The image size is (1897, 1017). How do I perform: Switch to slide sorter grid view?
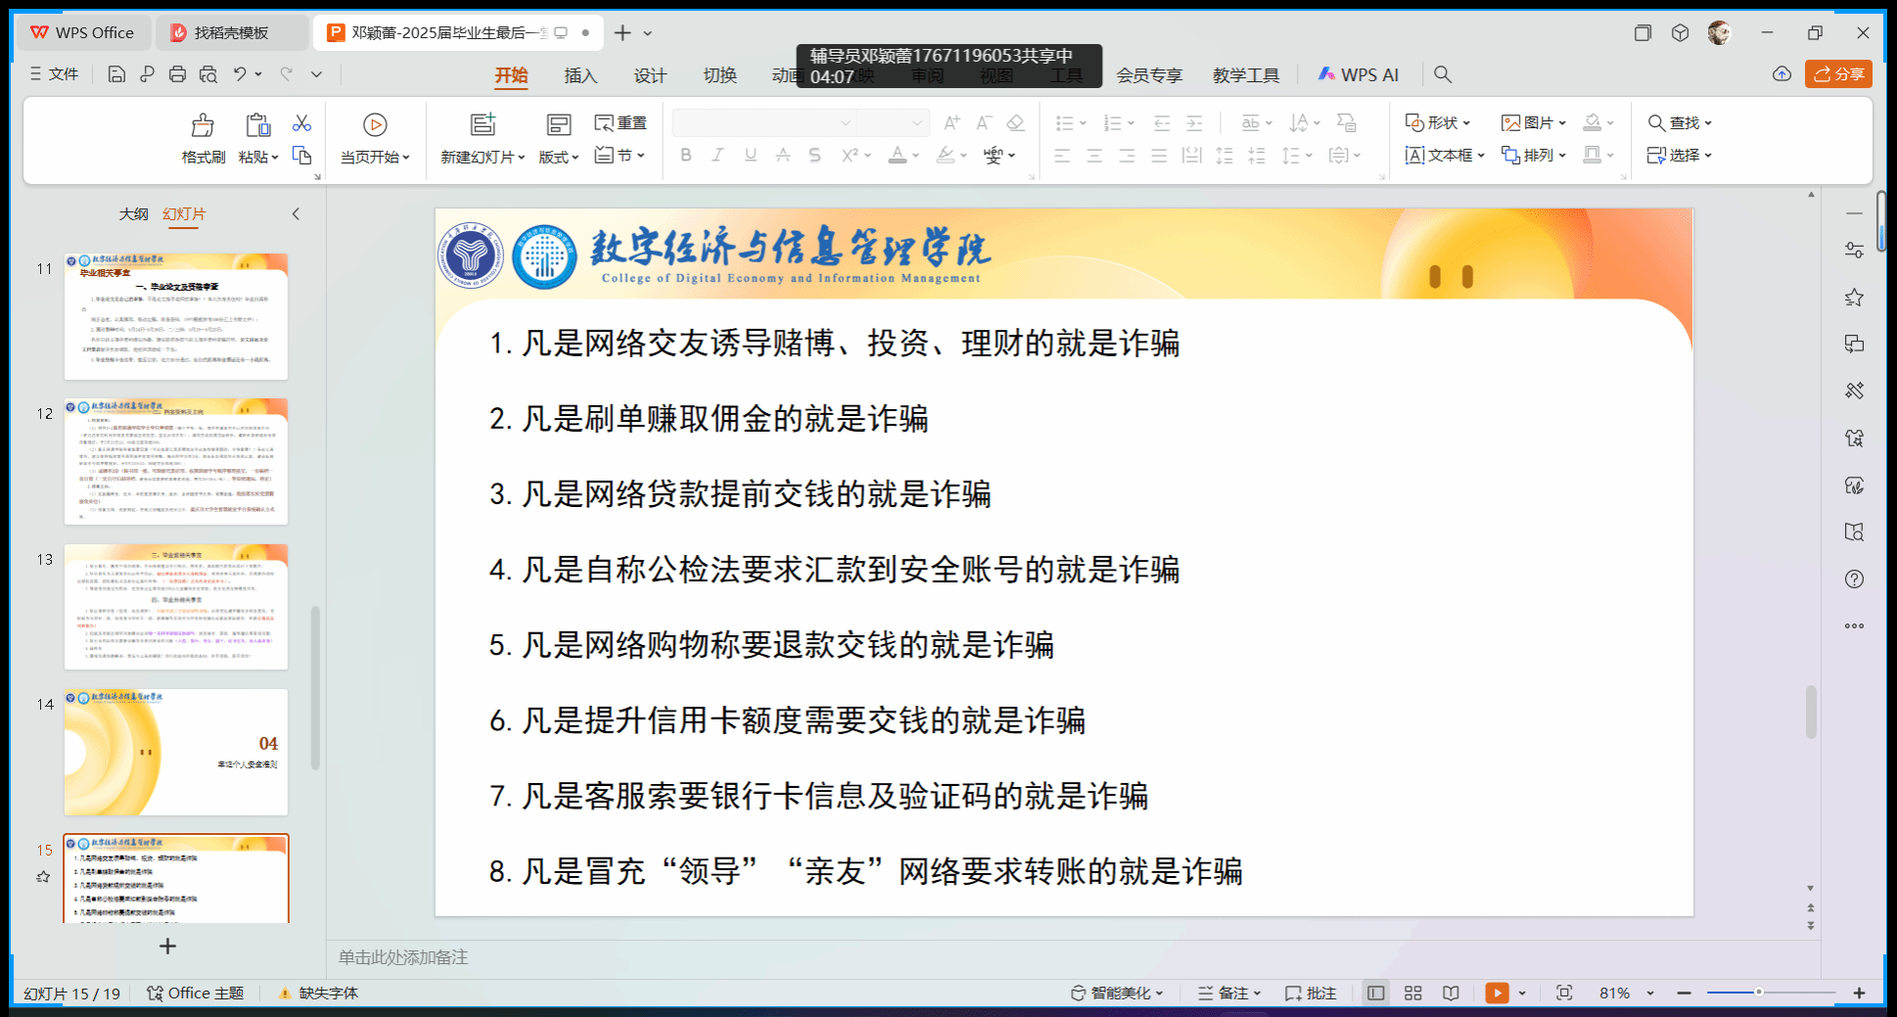coord(1412,993)
